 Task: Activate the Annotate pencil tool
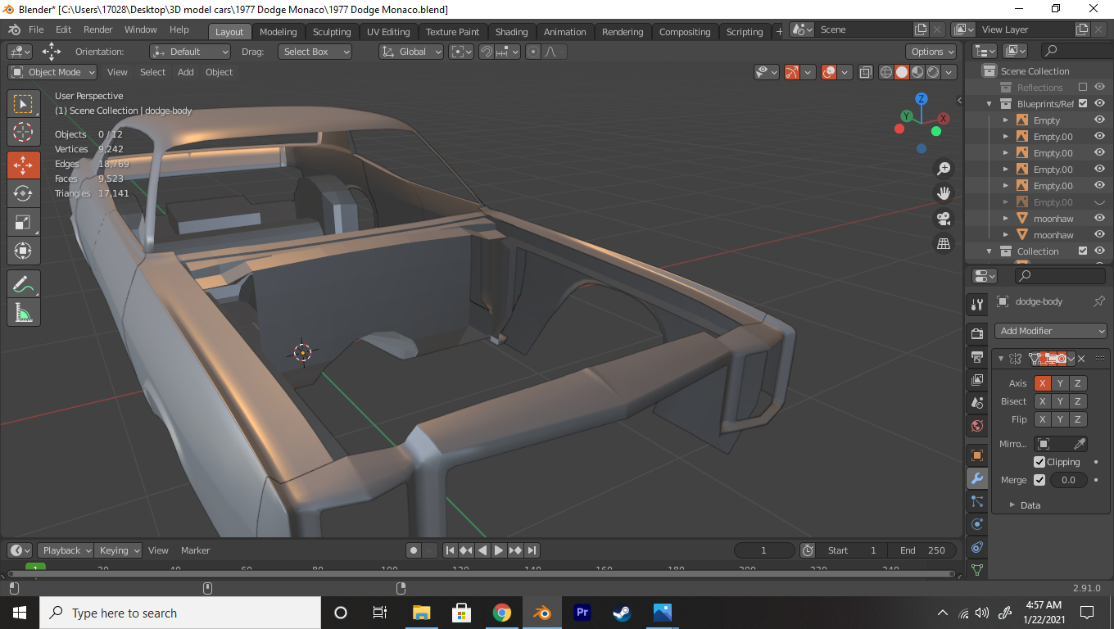coord(23,284)
